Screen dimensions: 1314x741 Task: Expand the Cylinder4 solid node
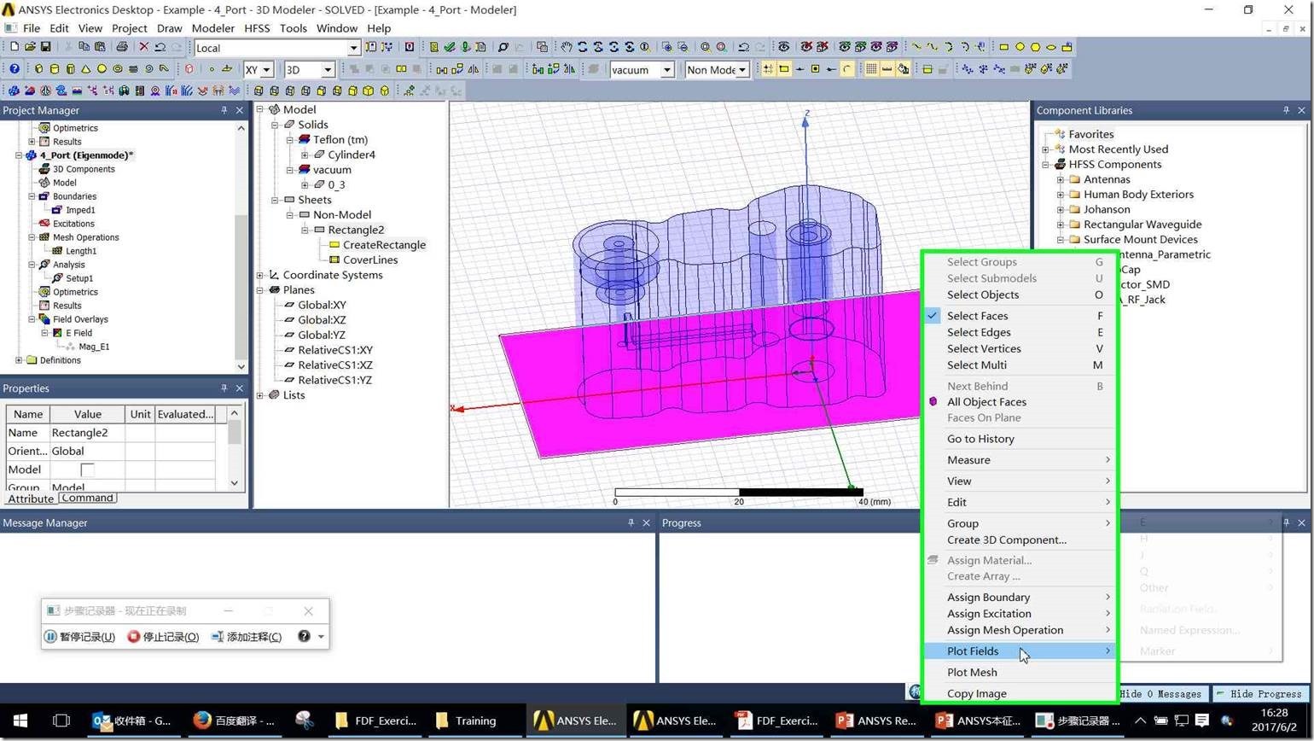[x=305, y=155]
